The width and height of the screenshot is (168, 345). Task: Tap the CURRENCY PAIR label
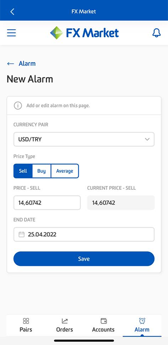pos(31,125)
